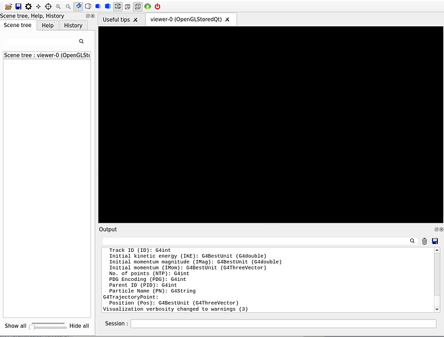Open a macro file with folder icon
This screenshot has height=337, width=444.
tap(9, 6)
